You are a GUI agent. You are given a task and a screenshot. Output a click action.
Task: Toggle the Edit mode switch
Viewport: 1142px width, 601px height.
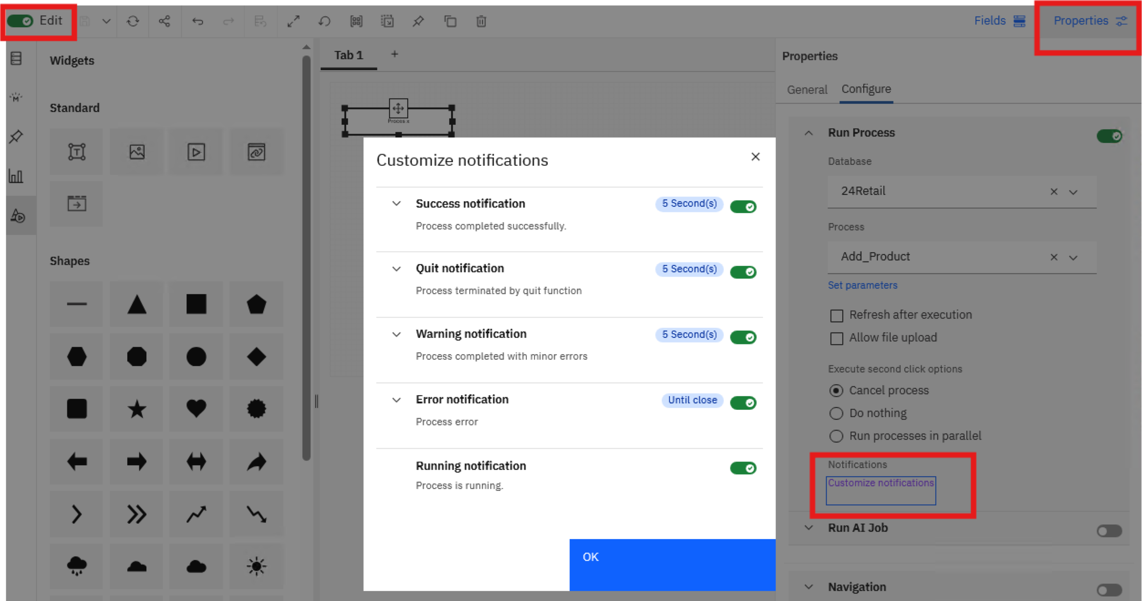[20, 21]
